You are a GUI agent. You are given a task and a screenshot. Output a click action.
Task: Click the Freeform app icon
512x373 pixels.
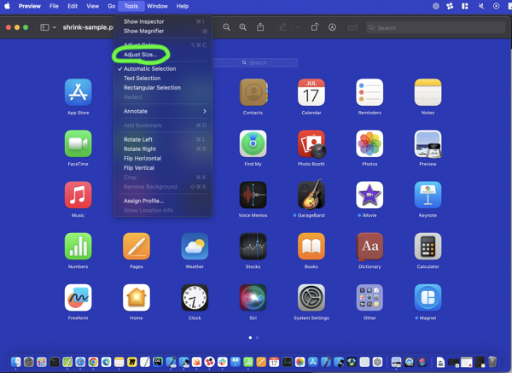(78, 297)
